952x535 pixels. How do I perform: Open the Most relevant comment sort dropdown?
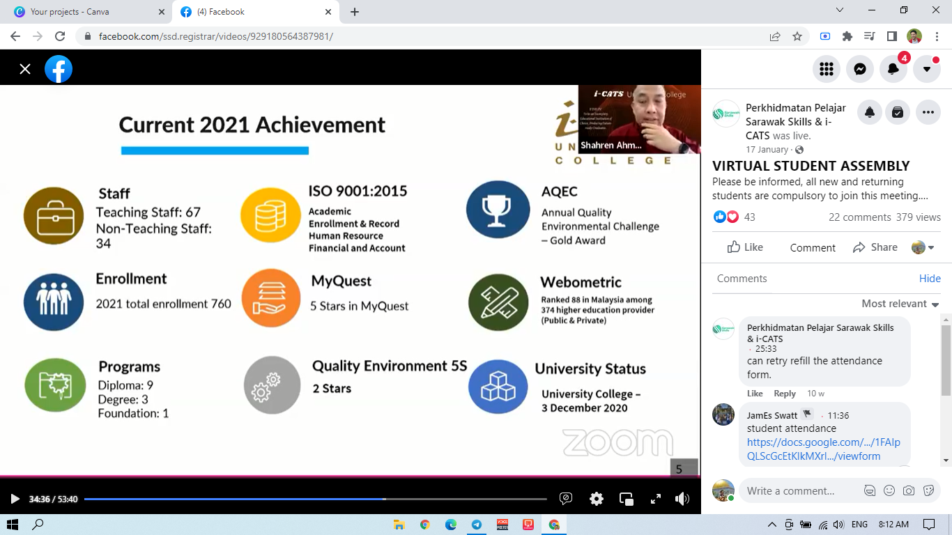[x=900, y=304]
